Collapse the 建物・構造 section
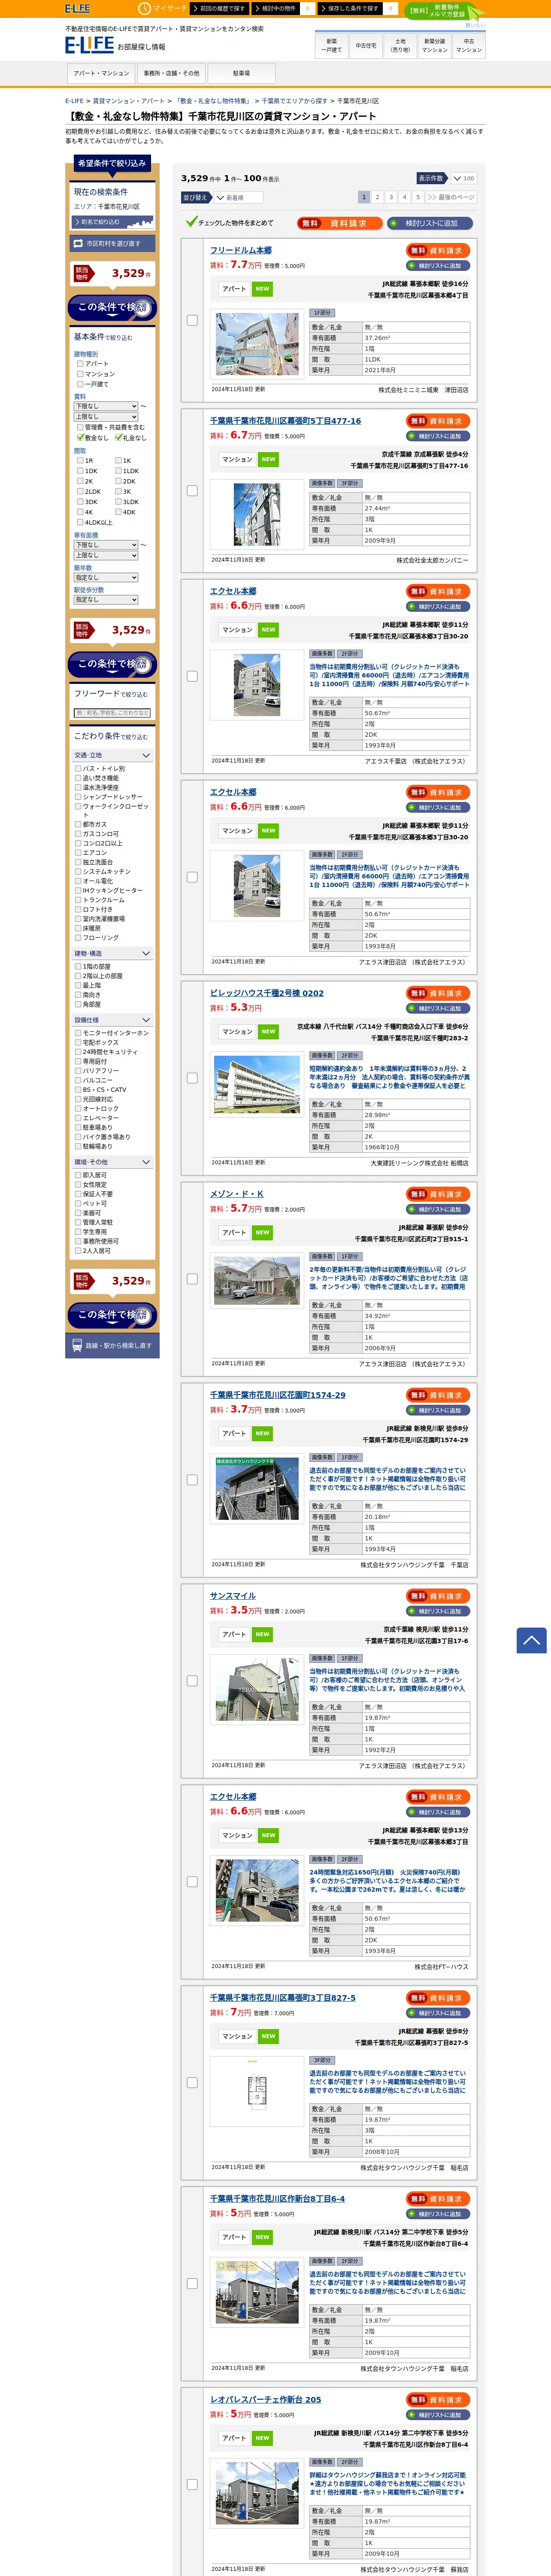The width and height of the screenshot is (551, 2576). pyautogui.click(x=112, y=954)
